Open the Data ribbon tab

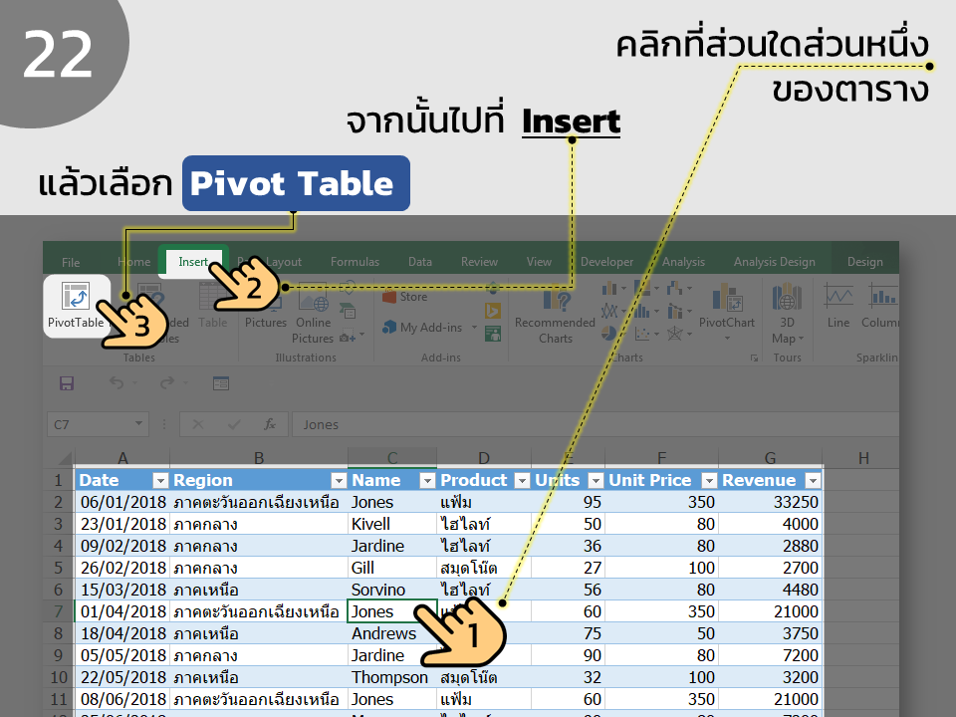click(420, 262)
